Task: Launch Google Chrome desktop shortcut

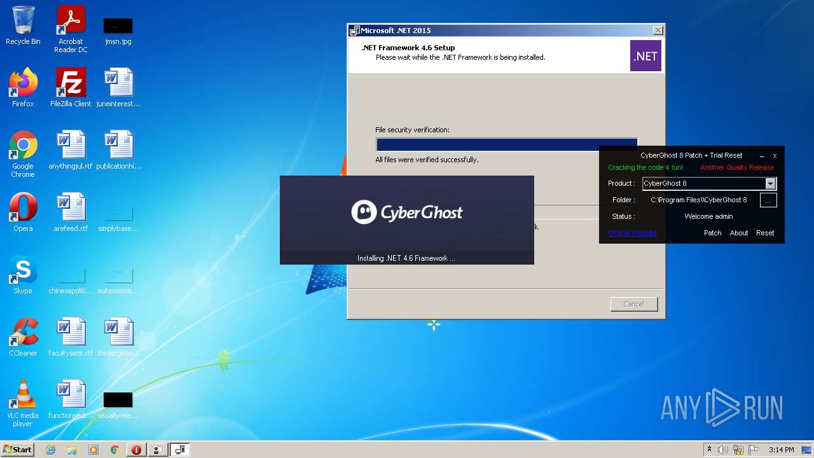Action: [23, 153]
